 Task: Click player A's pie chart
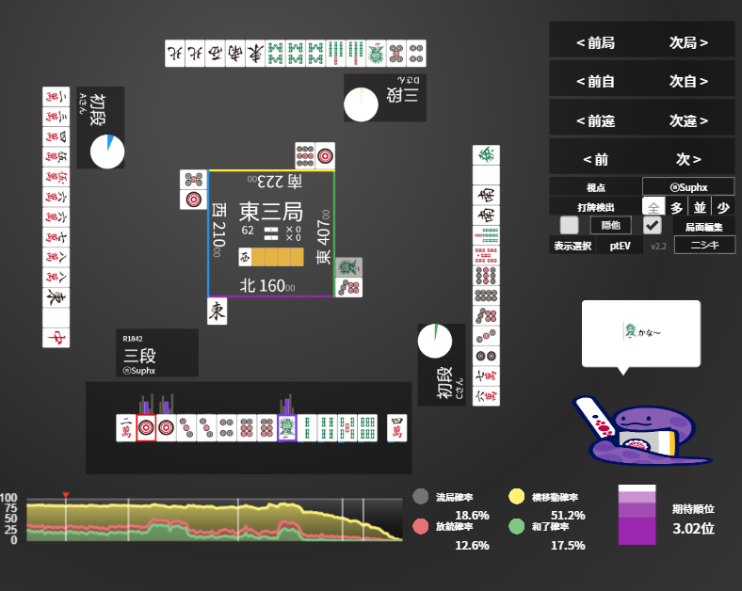(x=107, y=152)
